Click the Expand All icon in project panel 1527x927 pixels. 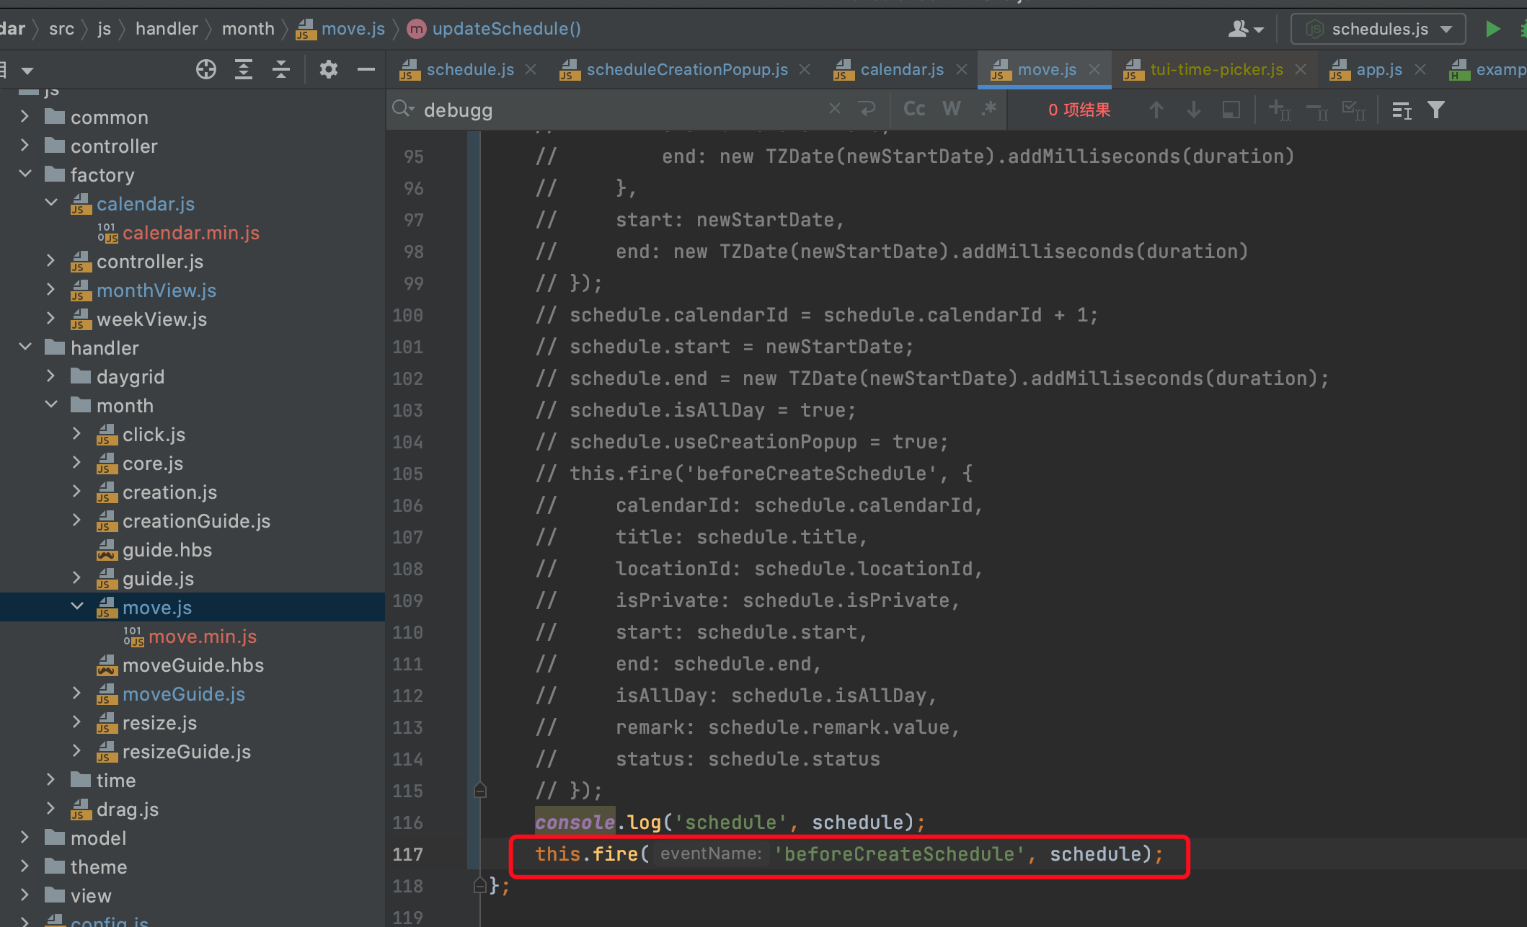pyautogui.click(x=244, y=69)
